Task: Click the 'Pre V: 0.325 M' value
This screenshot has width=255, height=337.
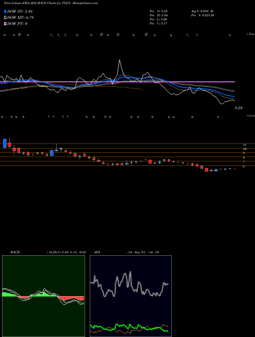Action: (202, 15)
